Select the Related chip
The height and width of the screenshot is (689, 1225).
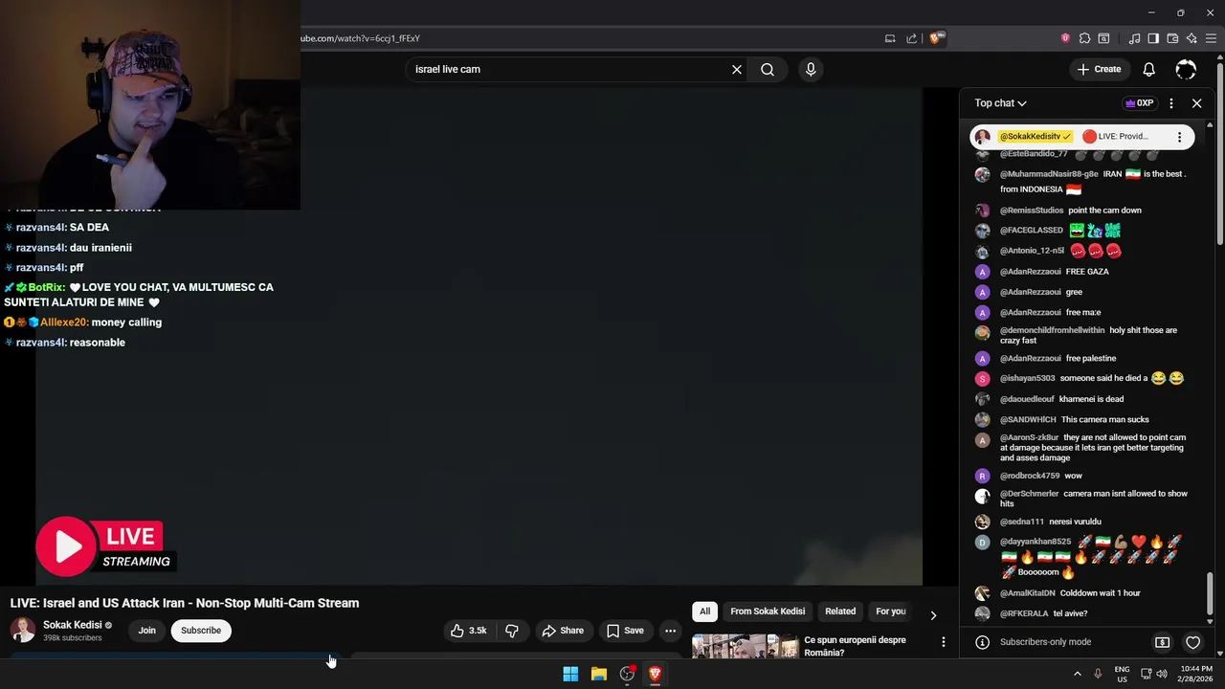tap(840, 611)
